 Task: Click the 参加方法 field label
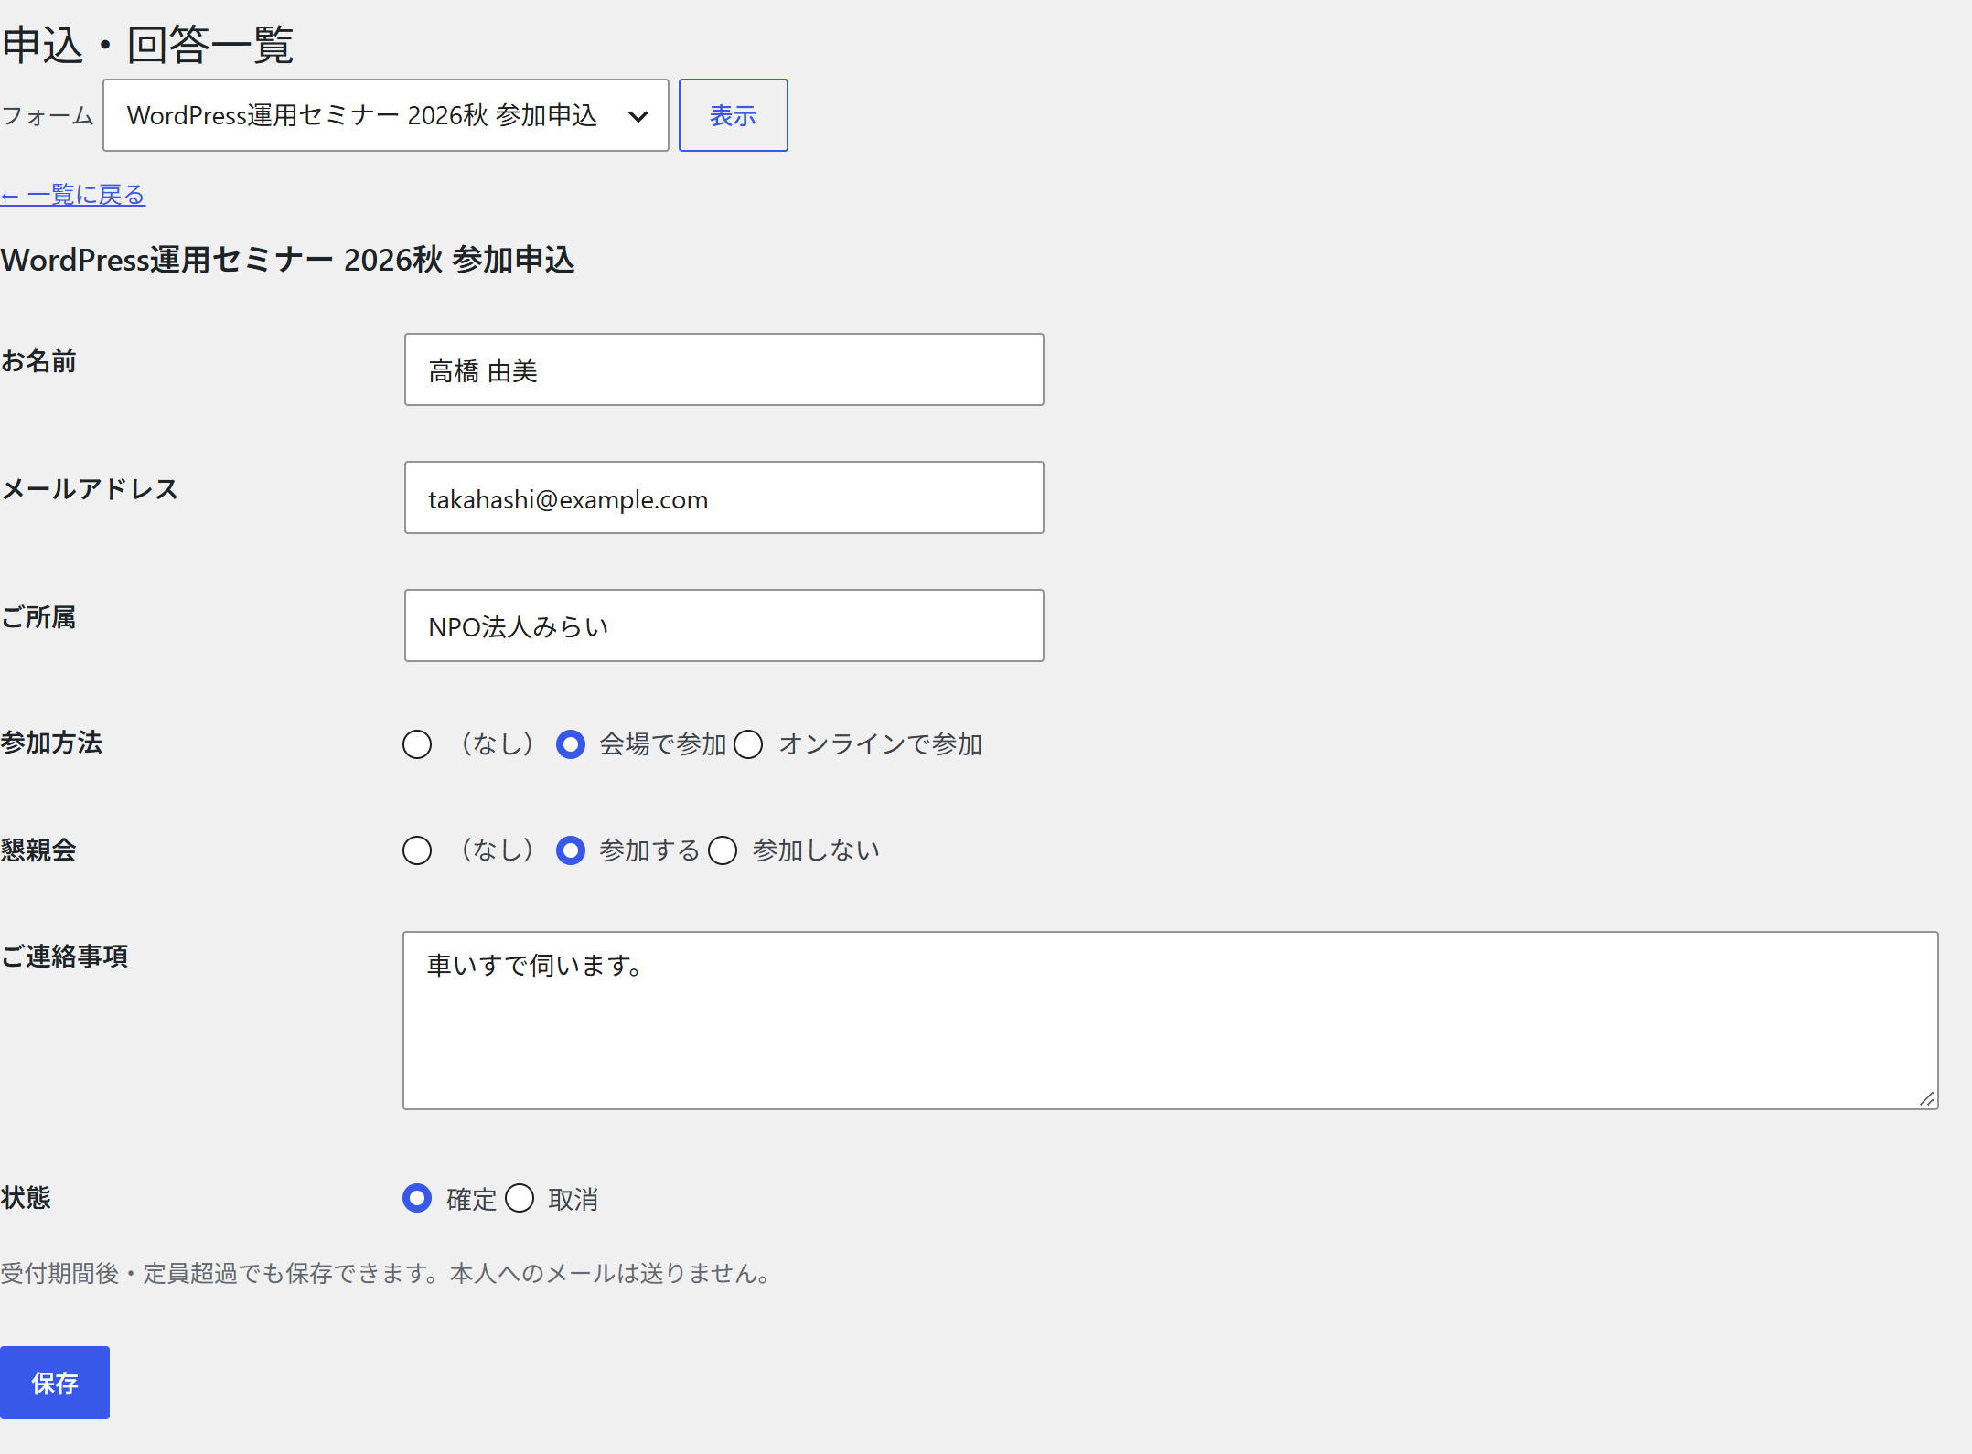[51, 743]
